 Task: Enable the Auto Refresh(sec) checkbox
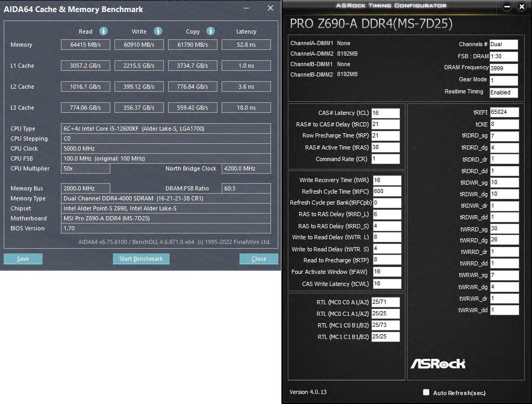point(426,392)
